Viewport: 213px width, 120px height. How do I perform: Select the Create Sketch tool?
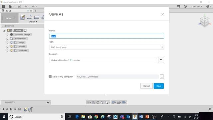(x=22, y=17)
